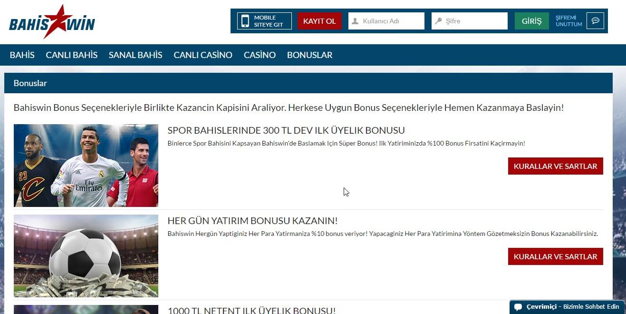Image resolution: width=626 pixels, height=314 pixels.
Task: Open KURALLAR VE SARTLAR for the 300 TL bonus
Action: pyautogui.click(x=555, y=166)
